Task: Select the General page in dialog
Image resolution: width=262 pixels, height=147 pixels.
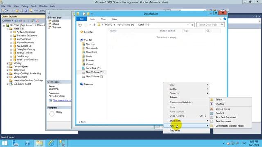Action: coord(55,21)
